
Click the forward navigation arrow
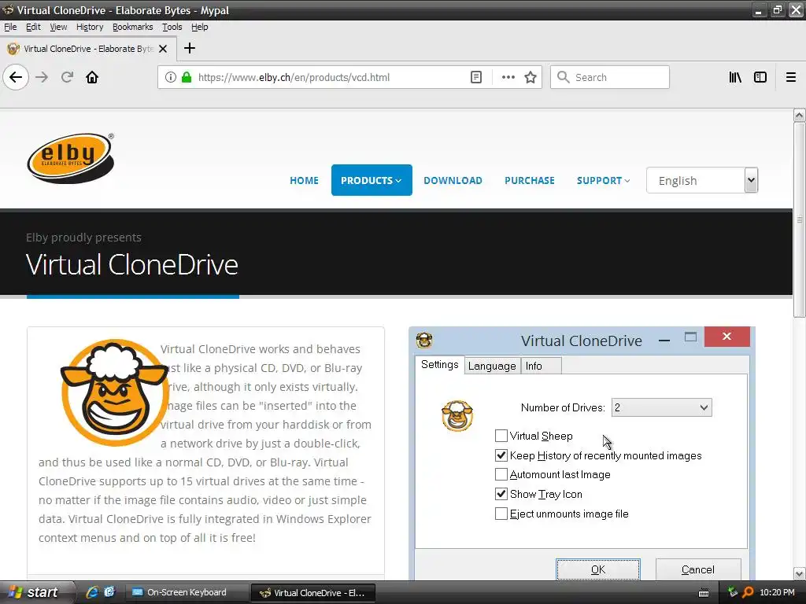[x=42, y=77]
